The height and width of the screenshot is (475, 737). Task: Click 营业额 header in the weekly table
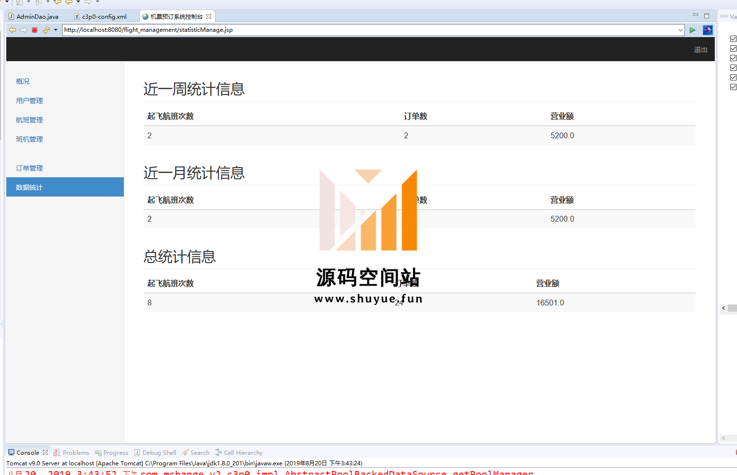point(562,116)
